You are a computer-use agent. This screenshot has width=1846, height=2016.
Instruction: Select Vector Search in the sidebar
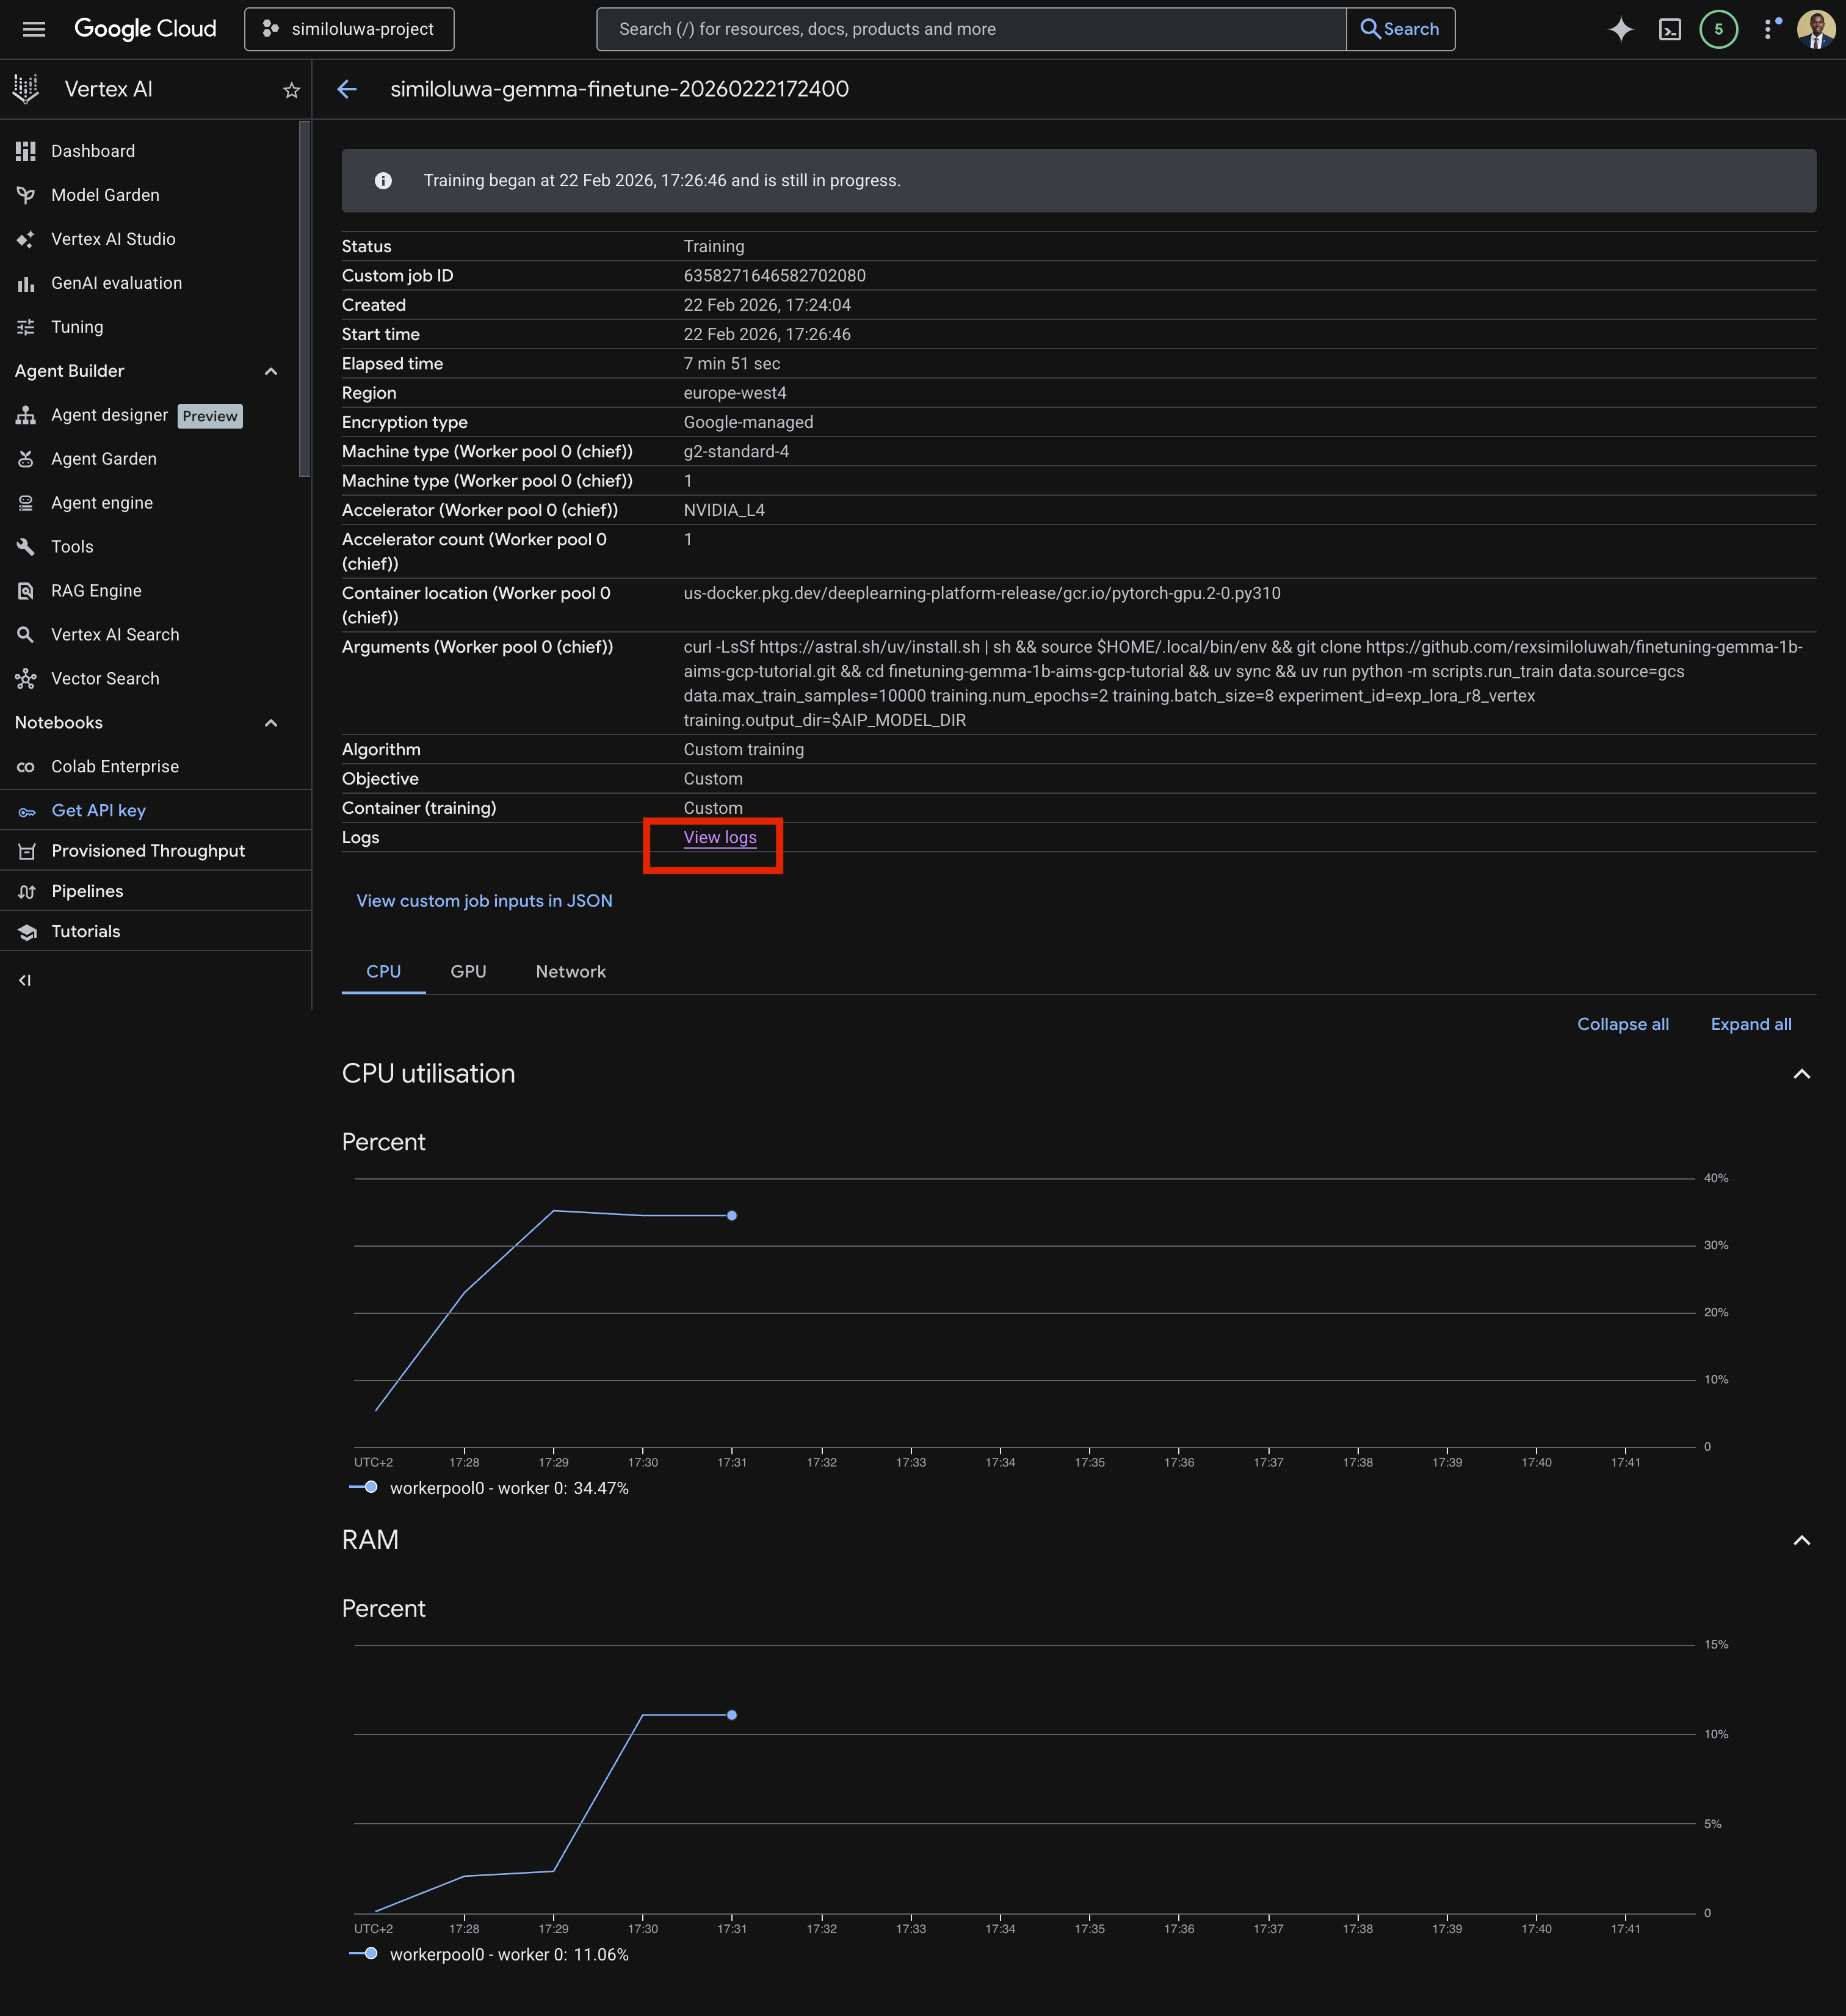click(x=105, y=678)
